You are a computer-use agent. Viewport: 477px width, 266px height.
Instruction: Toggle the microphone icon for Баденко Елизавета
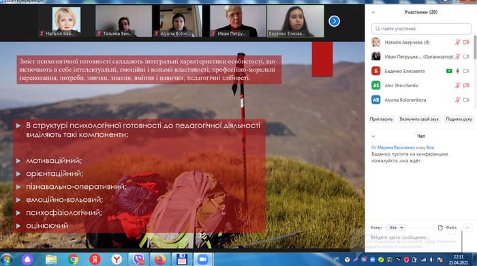pyautogui.click(x=457, y=71)
